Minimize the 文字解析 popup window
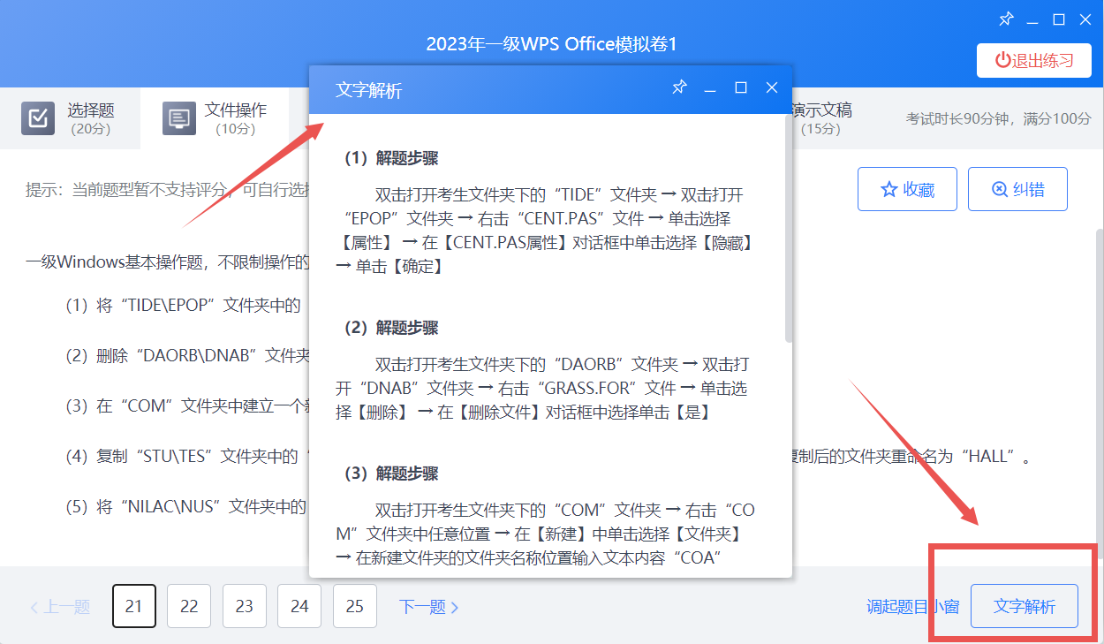 [709, 87]
